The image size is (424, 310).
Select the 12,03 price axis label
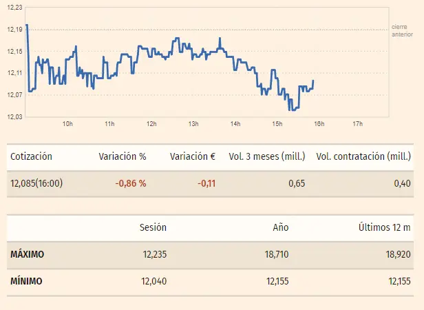[14, 117]
